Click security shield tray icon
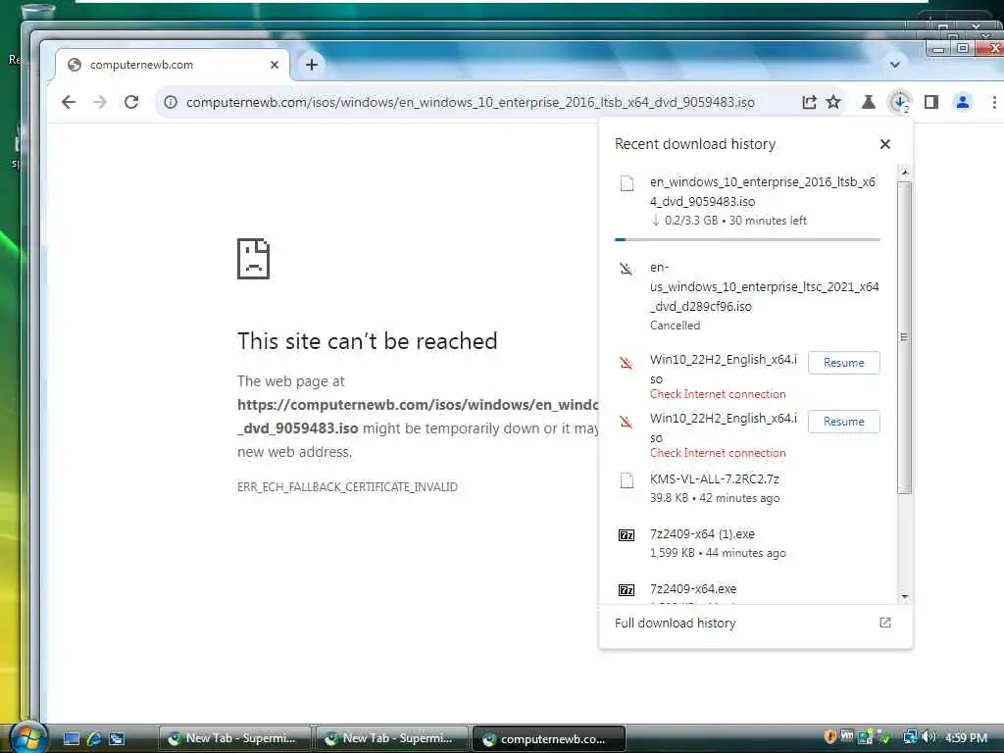1004x753 pixels. click(829, 737)
